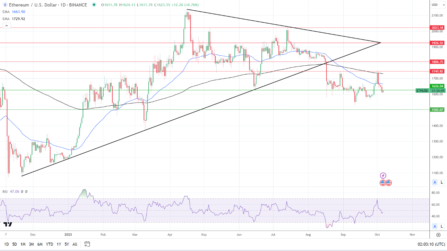The height and width of the screenshot is (251, 447).
Task: Collapse the indicator legend with the chevron
Action: tap(7, 26)
